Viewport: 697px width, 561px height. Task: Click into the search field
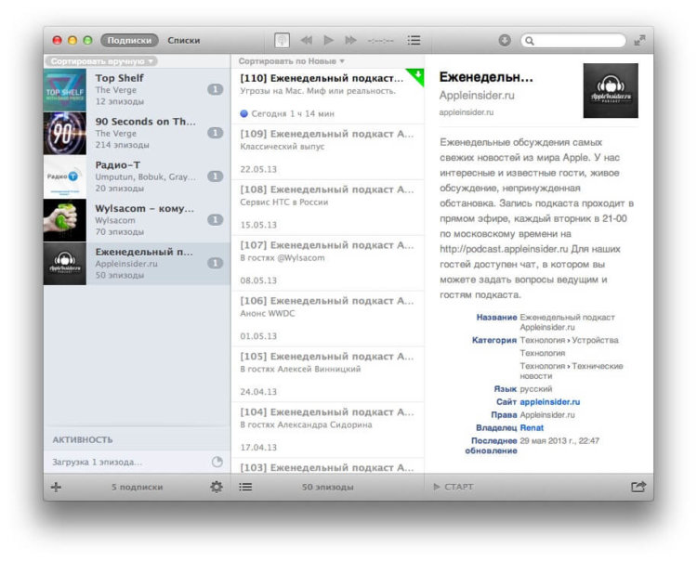[573, 41]
